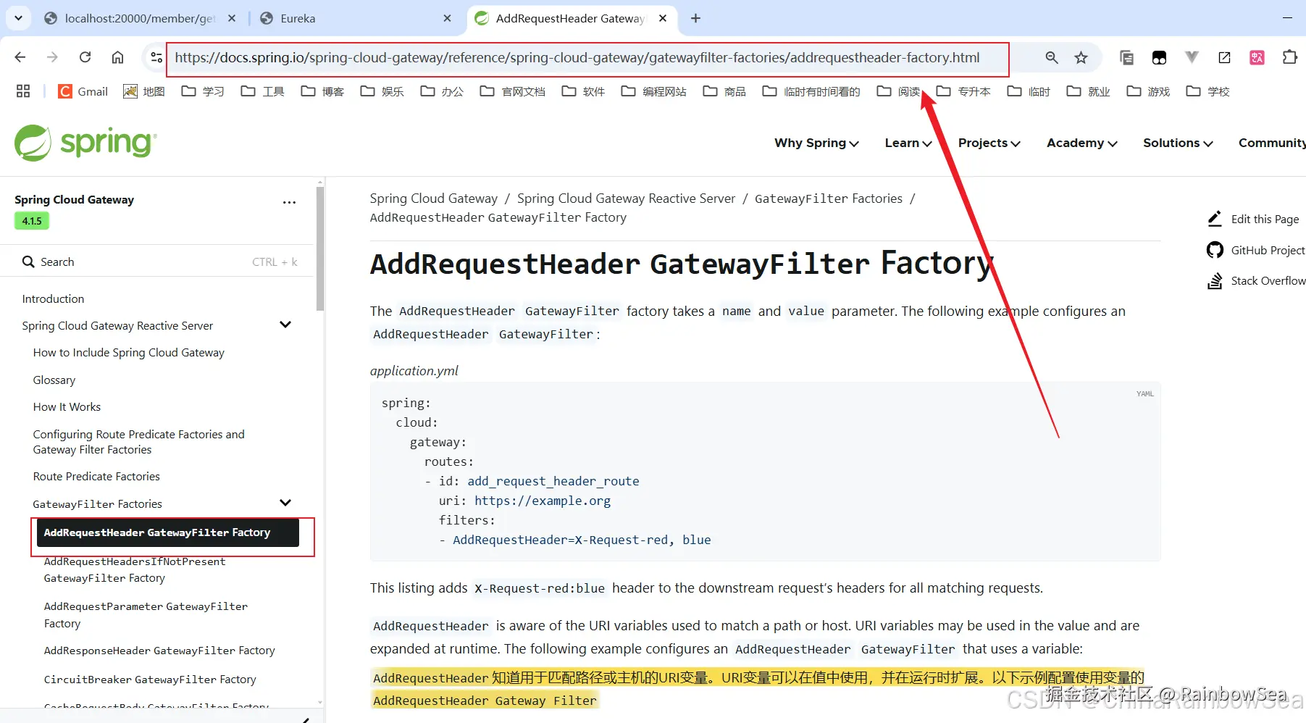The width and height of the screenshot is (1306, 723).
Task: Open the 官网文档 bookmarks folder
Action: [x=512, y=91]
